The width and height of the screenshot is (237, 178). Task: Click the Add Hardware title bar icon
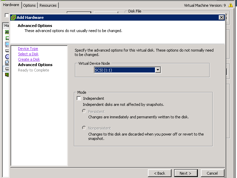click(13, 18)
